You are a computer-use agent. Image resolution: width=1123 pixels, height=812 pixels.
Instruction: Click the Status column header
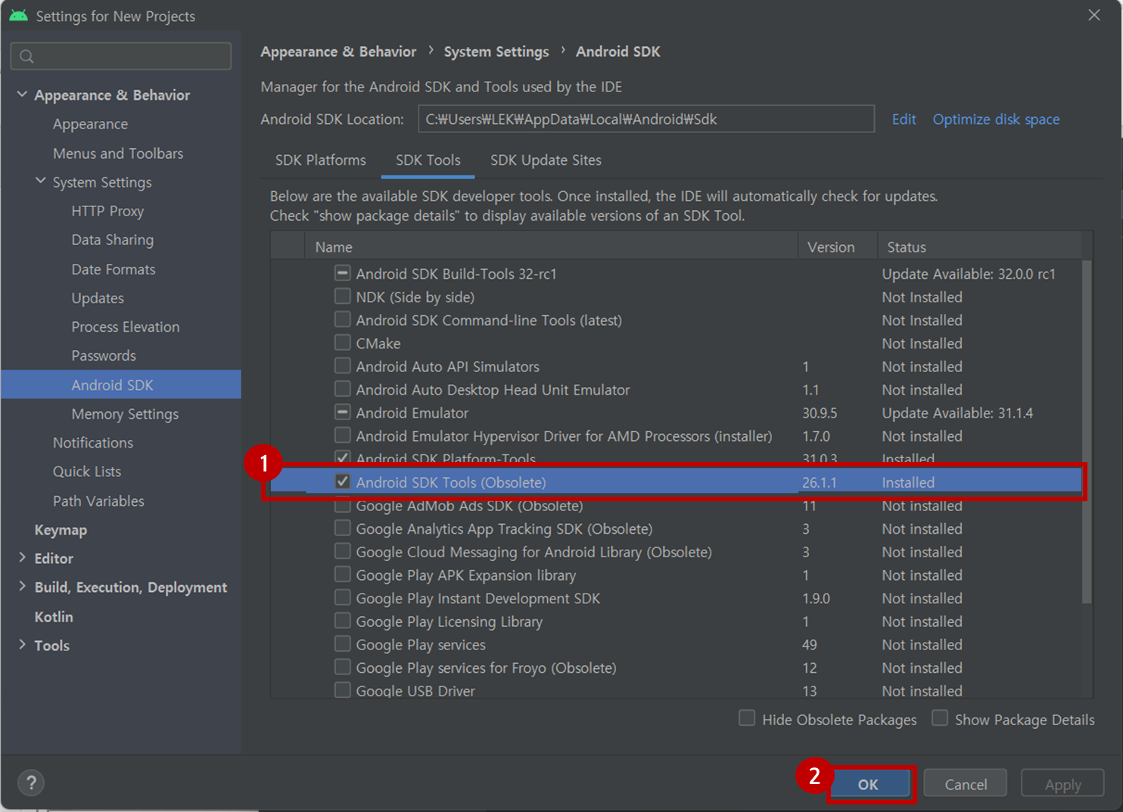tap(980, 246)
